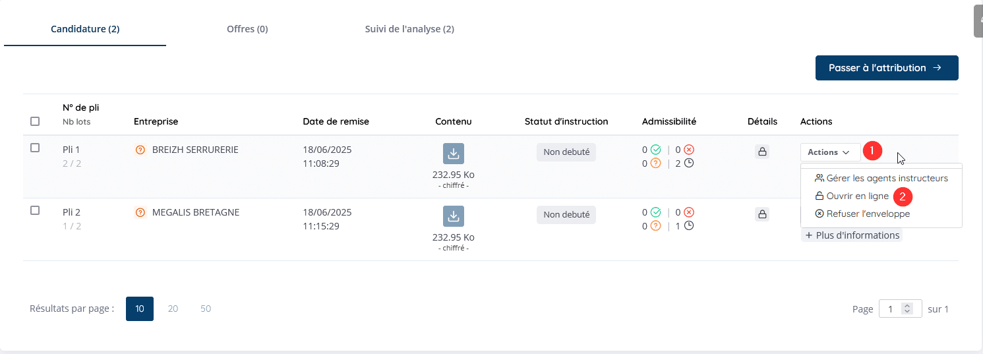Download the MEGALIS BRETAGNE envelope content
The height and width of the screenshot is (354, 983).
click(x=454, y=216)
